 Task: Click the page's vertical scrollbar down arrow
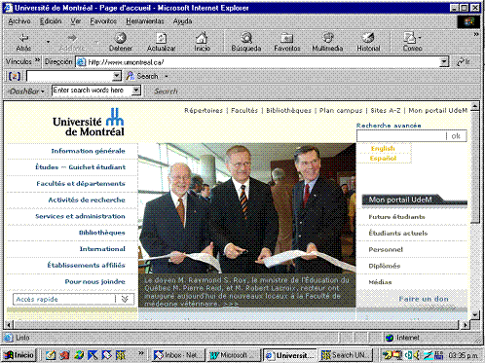point(475,314)
